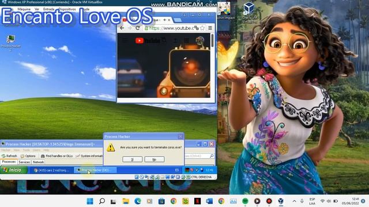Switch to the Processes tab
Viewport: 369px width, 207px height.
tap(9, 162)
